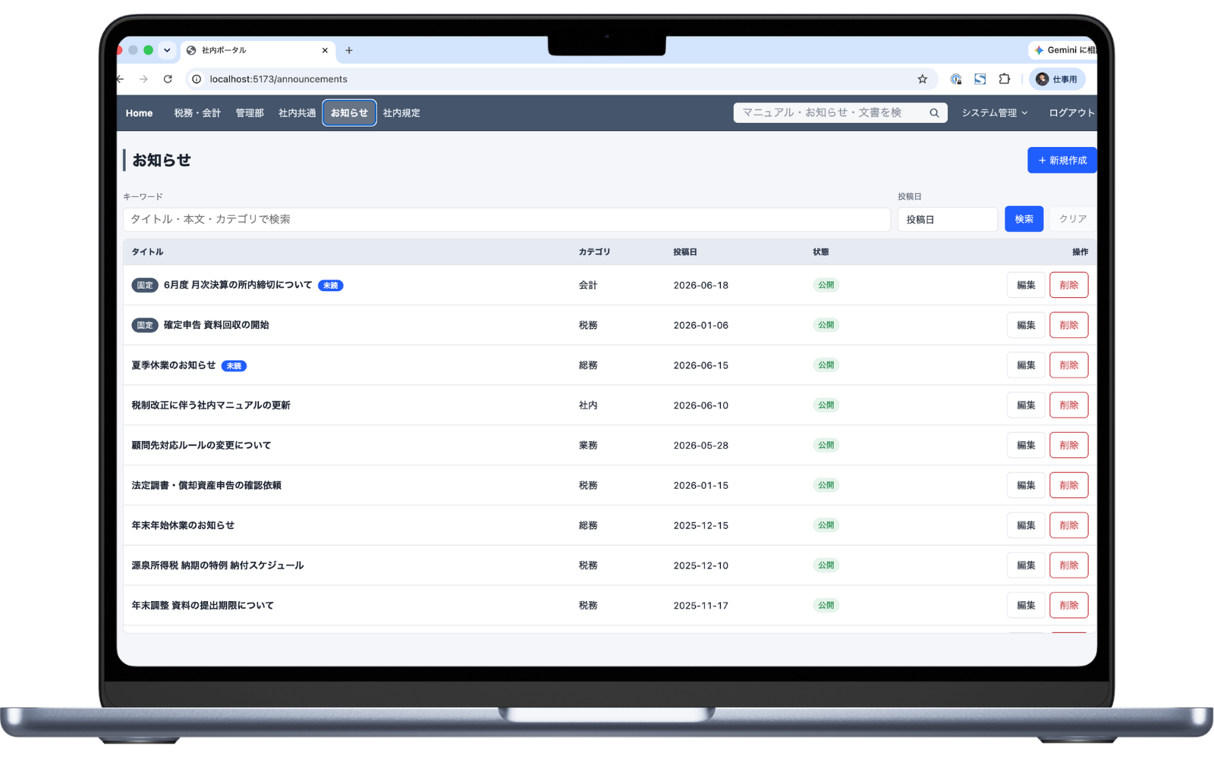Click the ログアウト link
This screenshot has height=758, width=1214.
1071,113
